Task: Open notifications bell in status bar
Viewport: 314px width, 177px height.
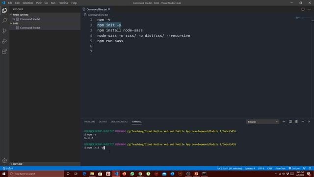Action: pyautogui.click(x=310, y=168)
